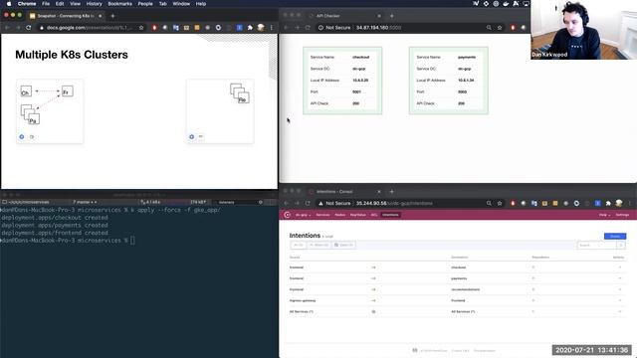
Task: Click the Dan Kirkwood webcam thumbnail
Action: click(583, 30)
